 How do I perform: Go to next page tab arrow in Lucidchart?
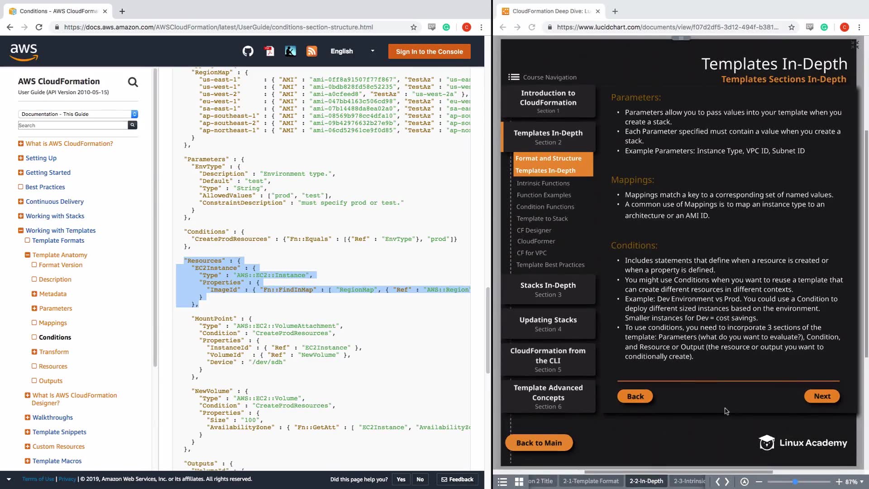pyautogui.click(x=727, y=481)
